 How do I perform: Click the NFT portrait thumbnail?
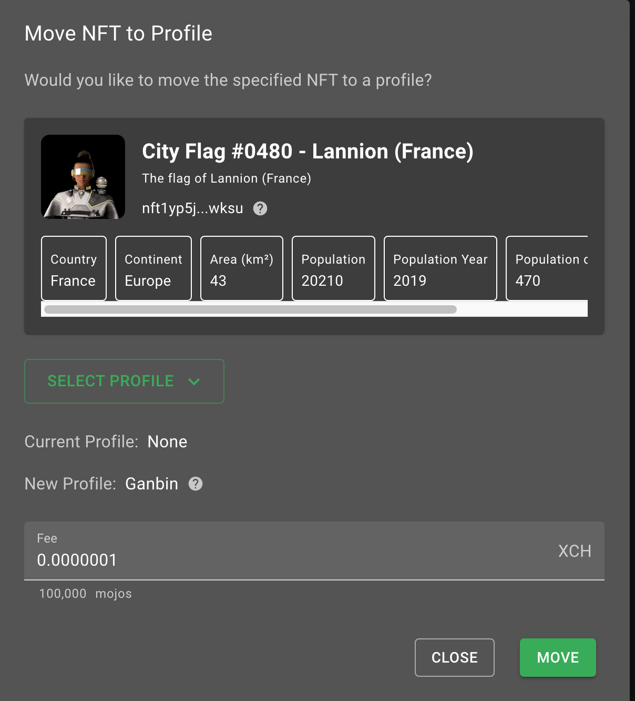83,177
